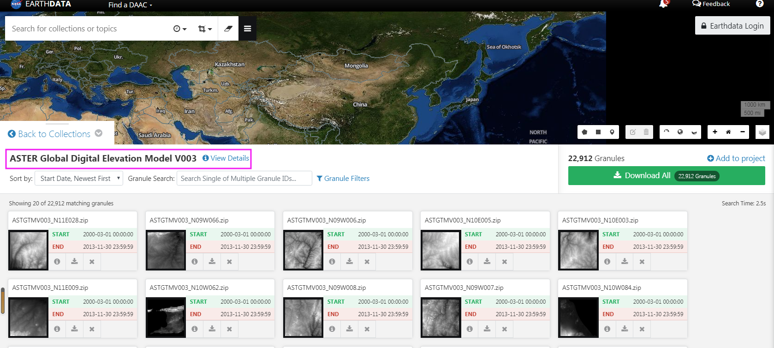The width and height of the screenshot is (774, 348).
Task: Open View Details for ASTER collection
Action: [226, 158]
